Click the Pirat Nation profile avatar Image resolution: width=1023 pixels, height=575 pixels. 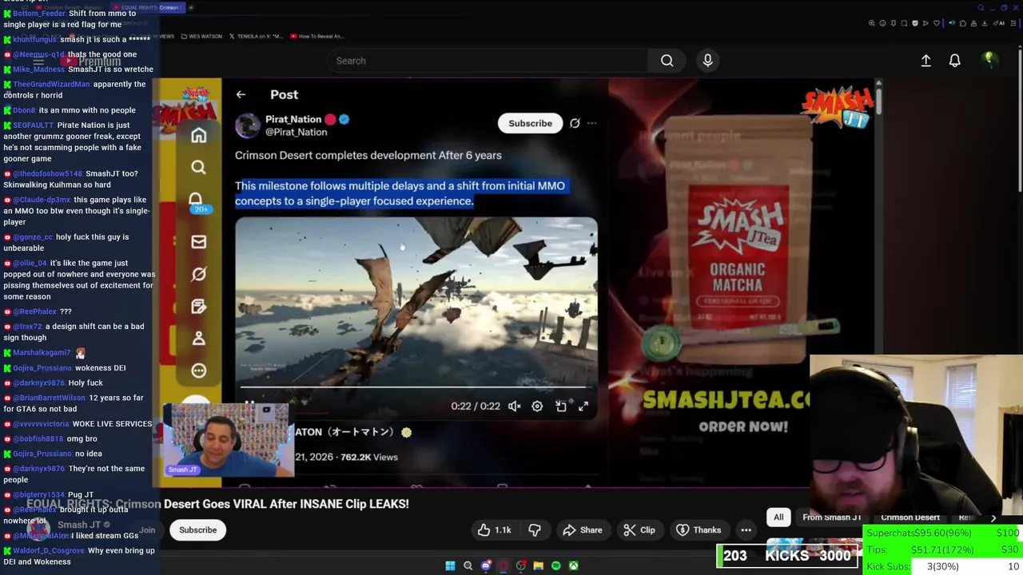tap(248, 125)
